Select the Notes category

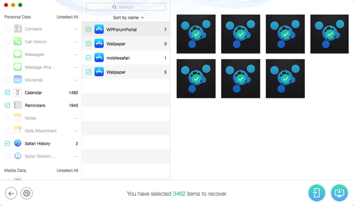[30, 118]
